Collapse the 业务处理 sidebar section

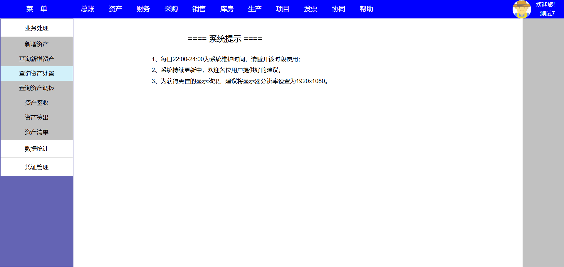click(37, 28)
